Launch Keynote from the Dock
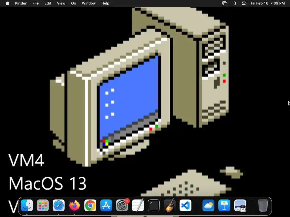290x217 pixels. 224,205
